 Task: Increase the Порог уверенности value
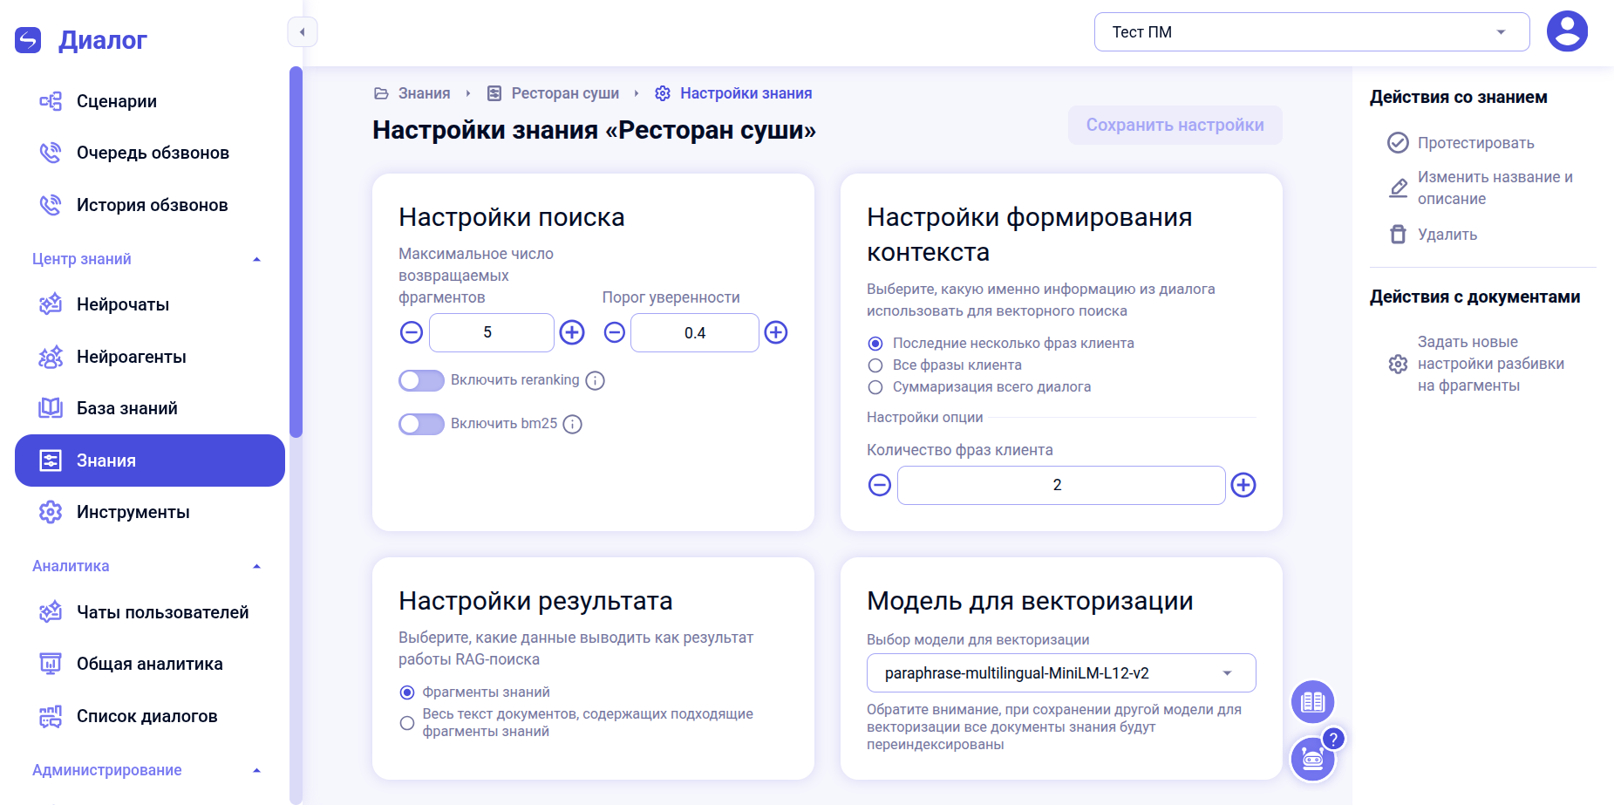(x=776, y=332)
